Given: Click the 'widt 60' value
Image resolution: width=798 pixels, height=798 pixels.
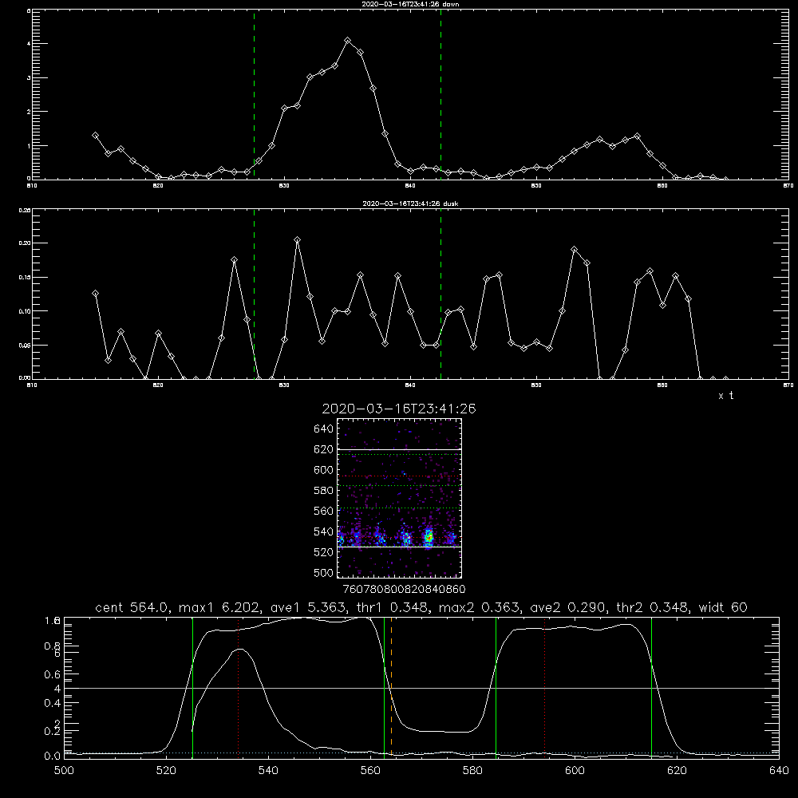Looking at the screenshot, I should click(723, 607).
